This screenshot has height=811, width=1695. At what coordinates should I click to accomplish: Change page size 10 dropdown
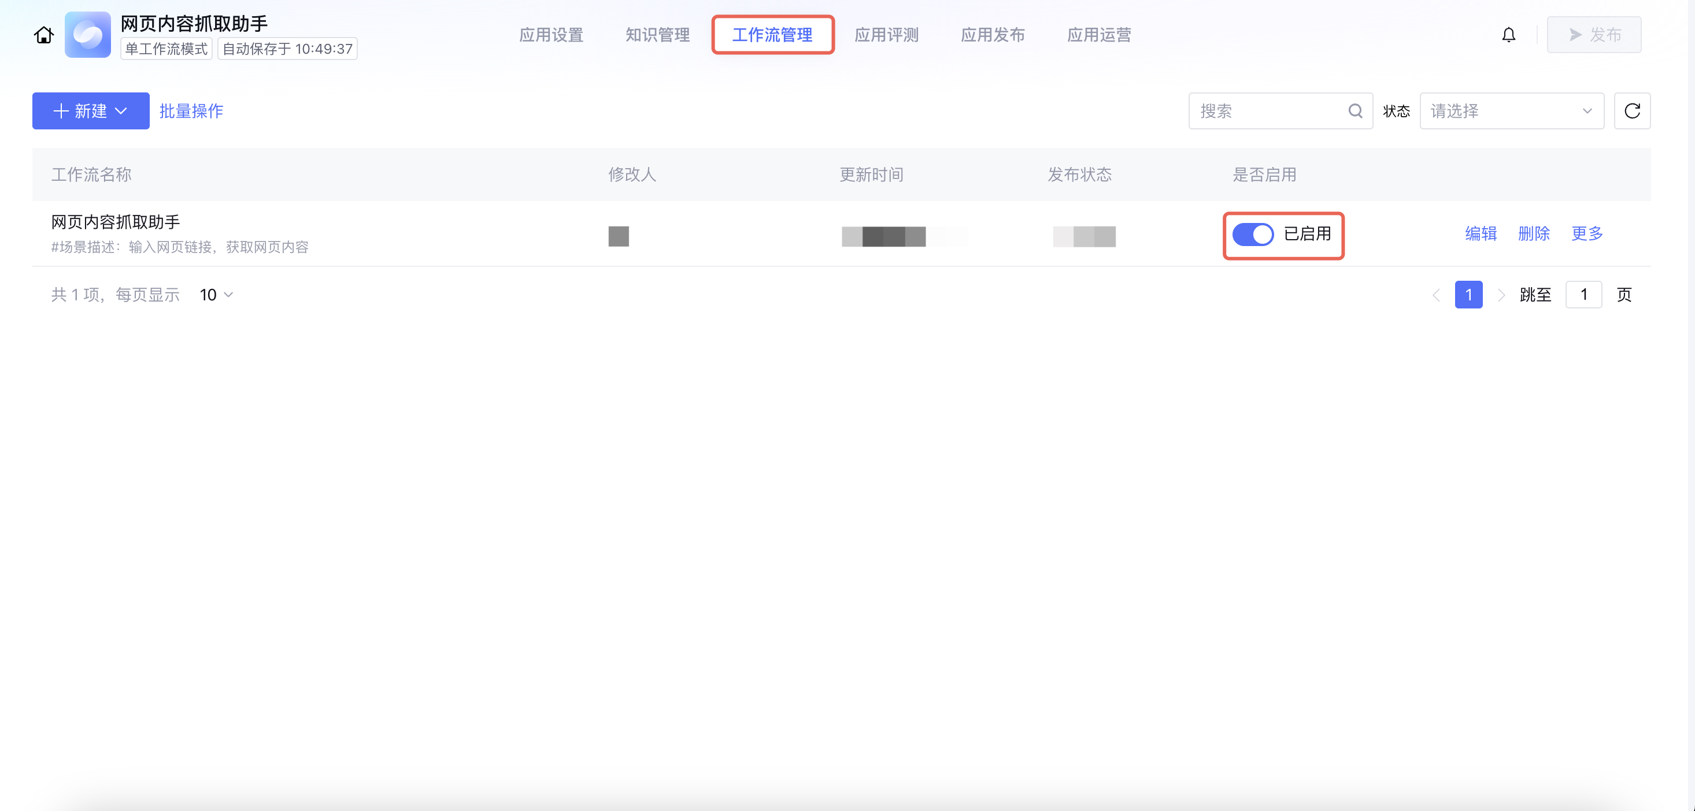tap(216, 295)
